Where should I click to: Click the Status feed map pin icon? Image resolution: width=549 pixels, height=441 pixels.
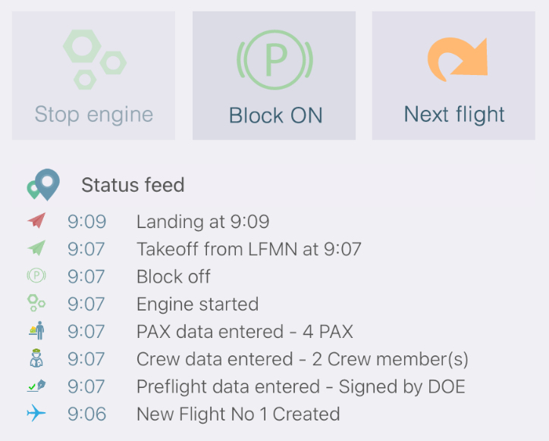(43, 185)
